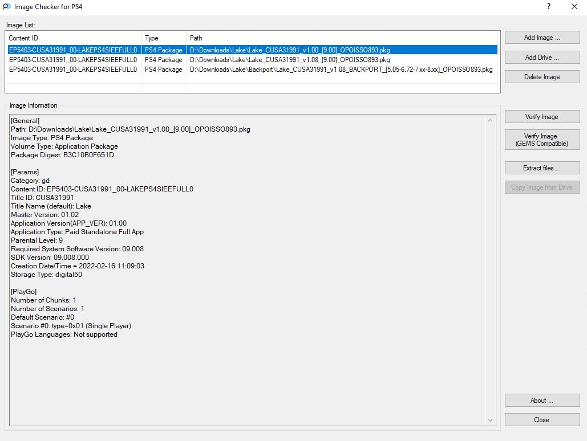
Task: Click the Title Name (default): Lake line
Action: pos(51,206)
